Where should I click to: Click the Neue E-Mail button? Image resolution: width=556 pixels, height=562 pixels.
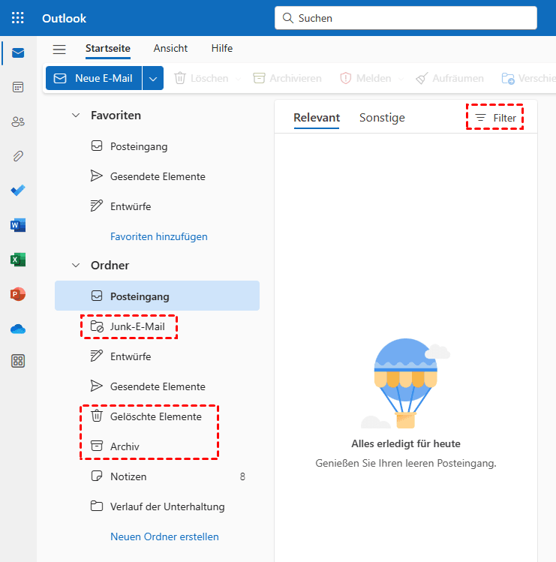click(x=94, y=78)
